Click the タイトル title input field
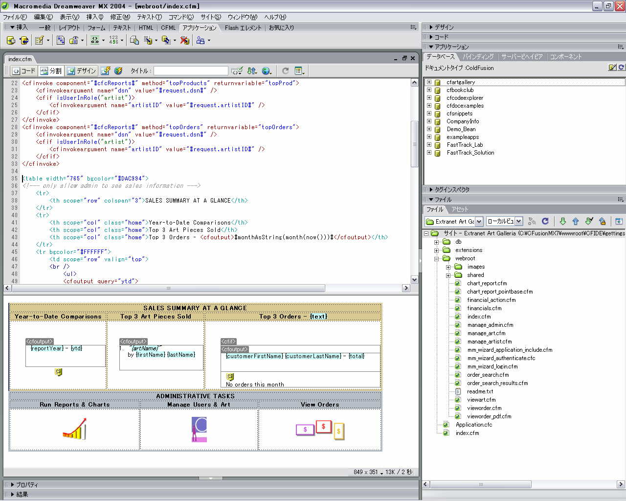This screenshot has height=501, width=626. point(191,71)
